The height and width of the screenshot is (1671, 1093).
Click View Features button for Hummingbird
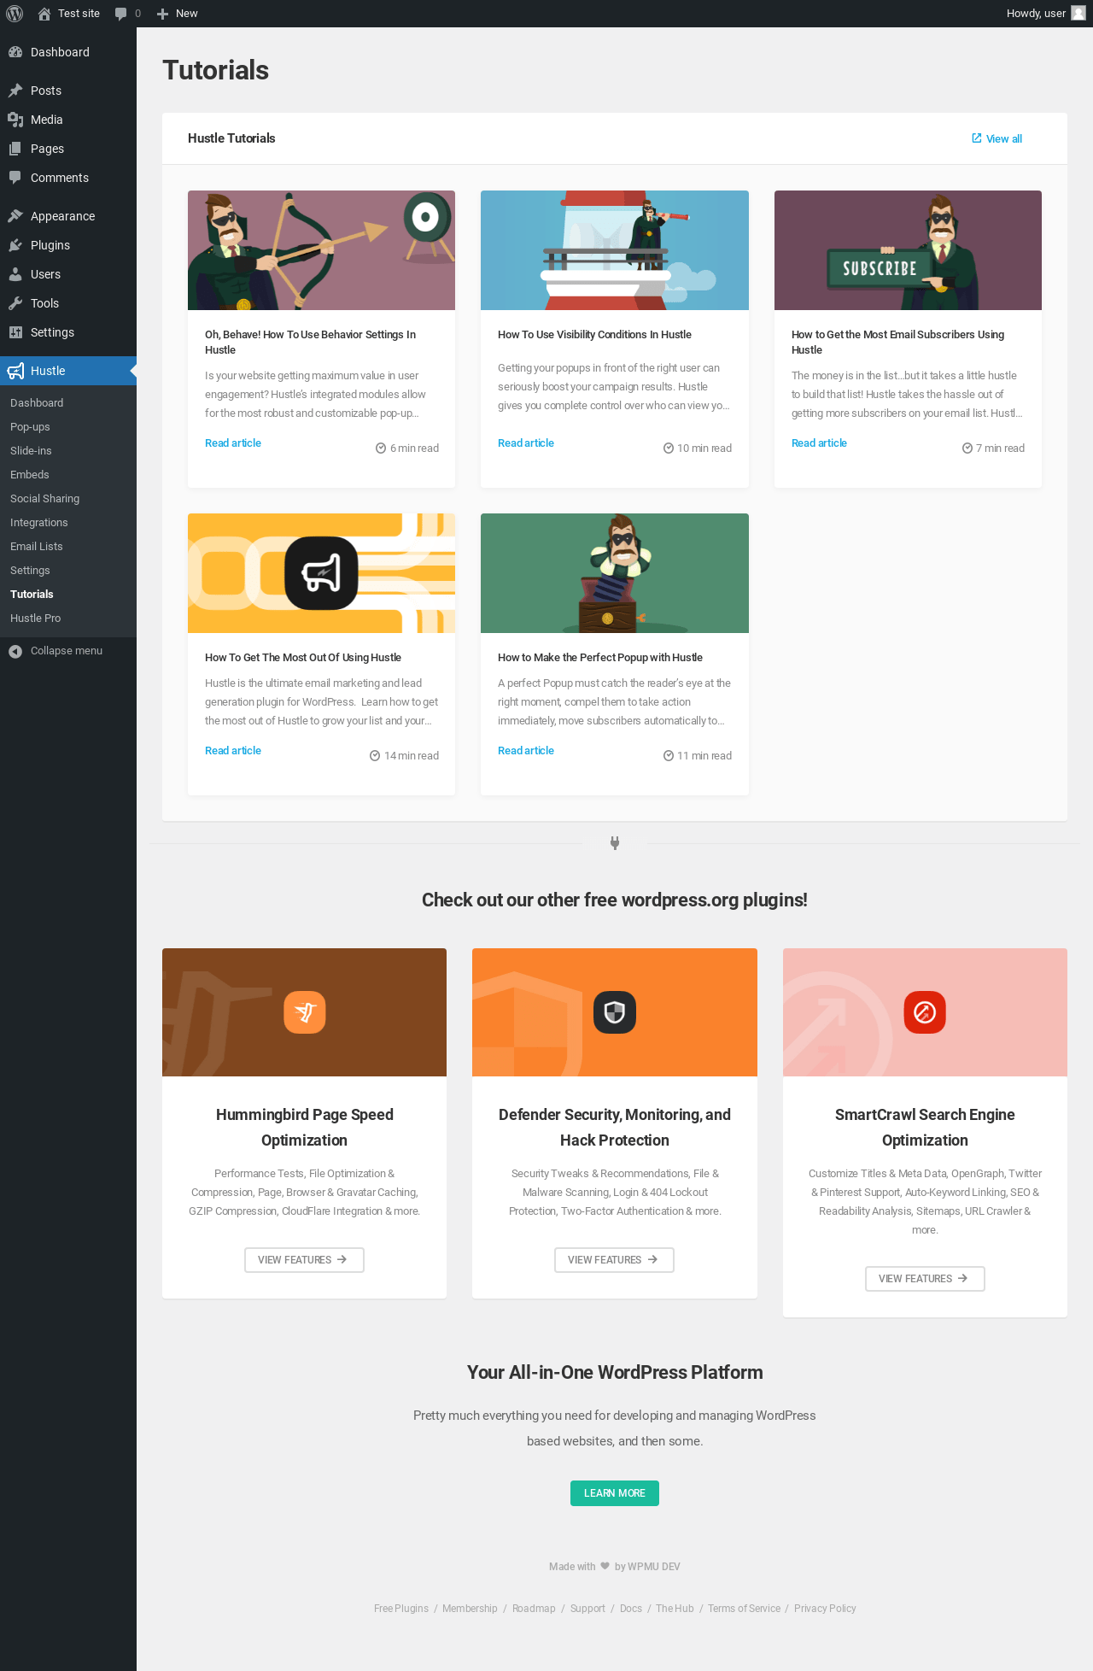(304, 1260)
